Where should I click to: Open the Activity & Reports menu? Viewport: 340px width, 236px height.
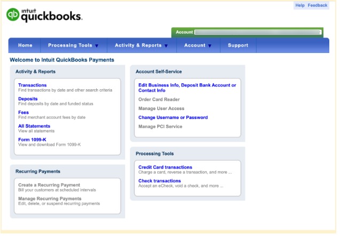point(140,45)
